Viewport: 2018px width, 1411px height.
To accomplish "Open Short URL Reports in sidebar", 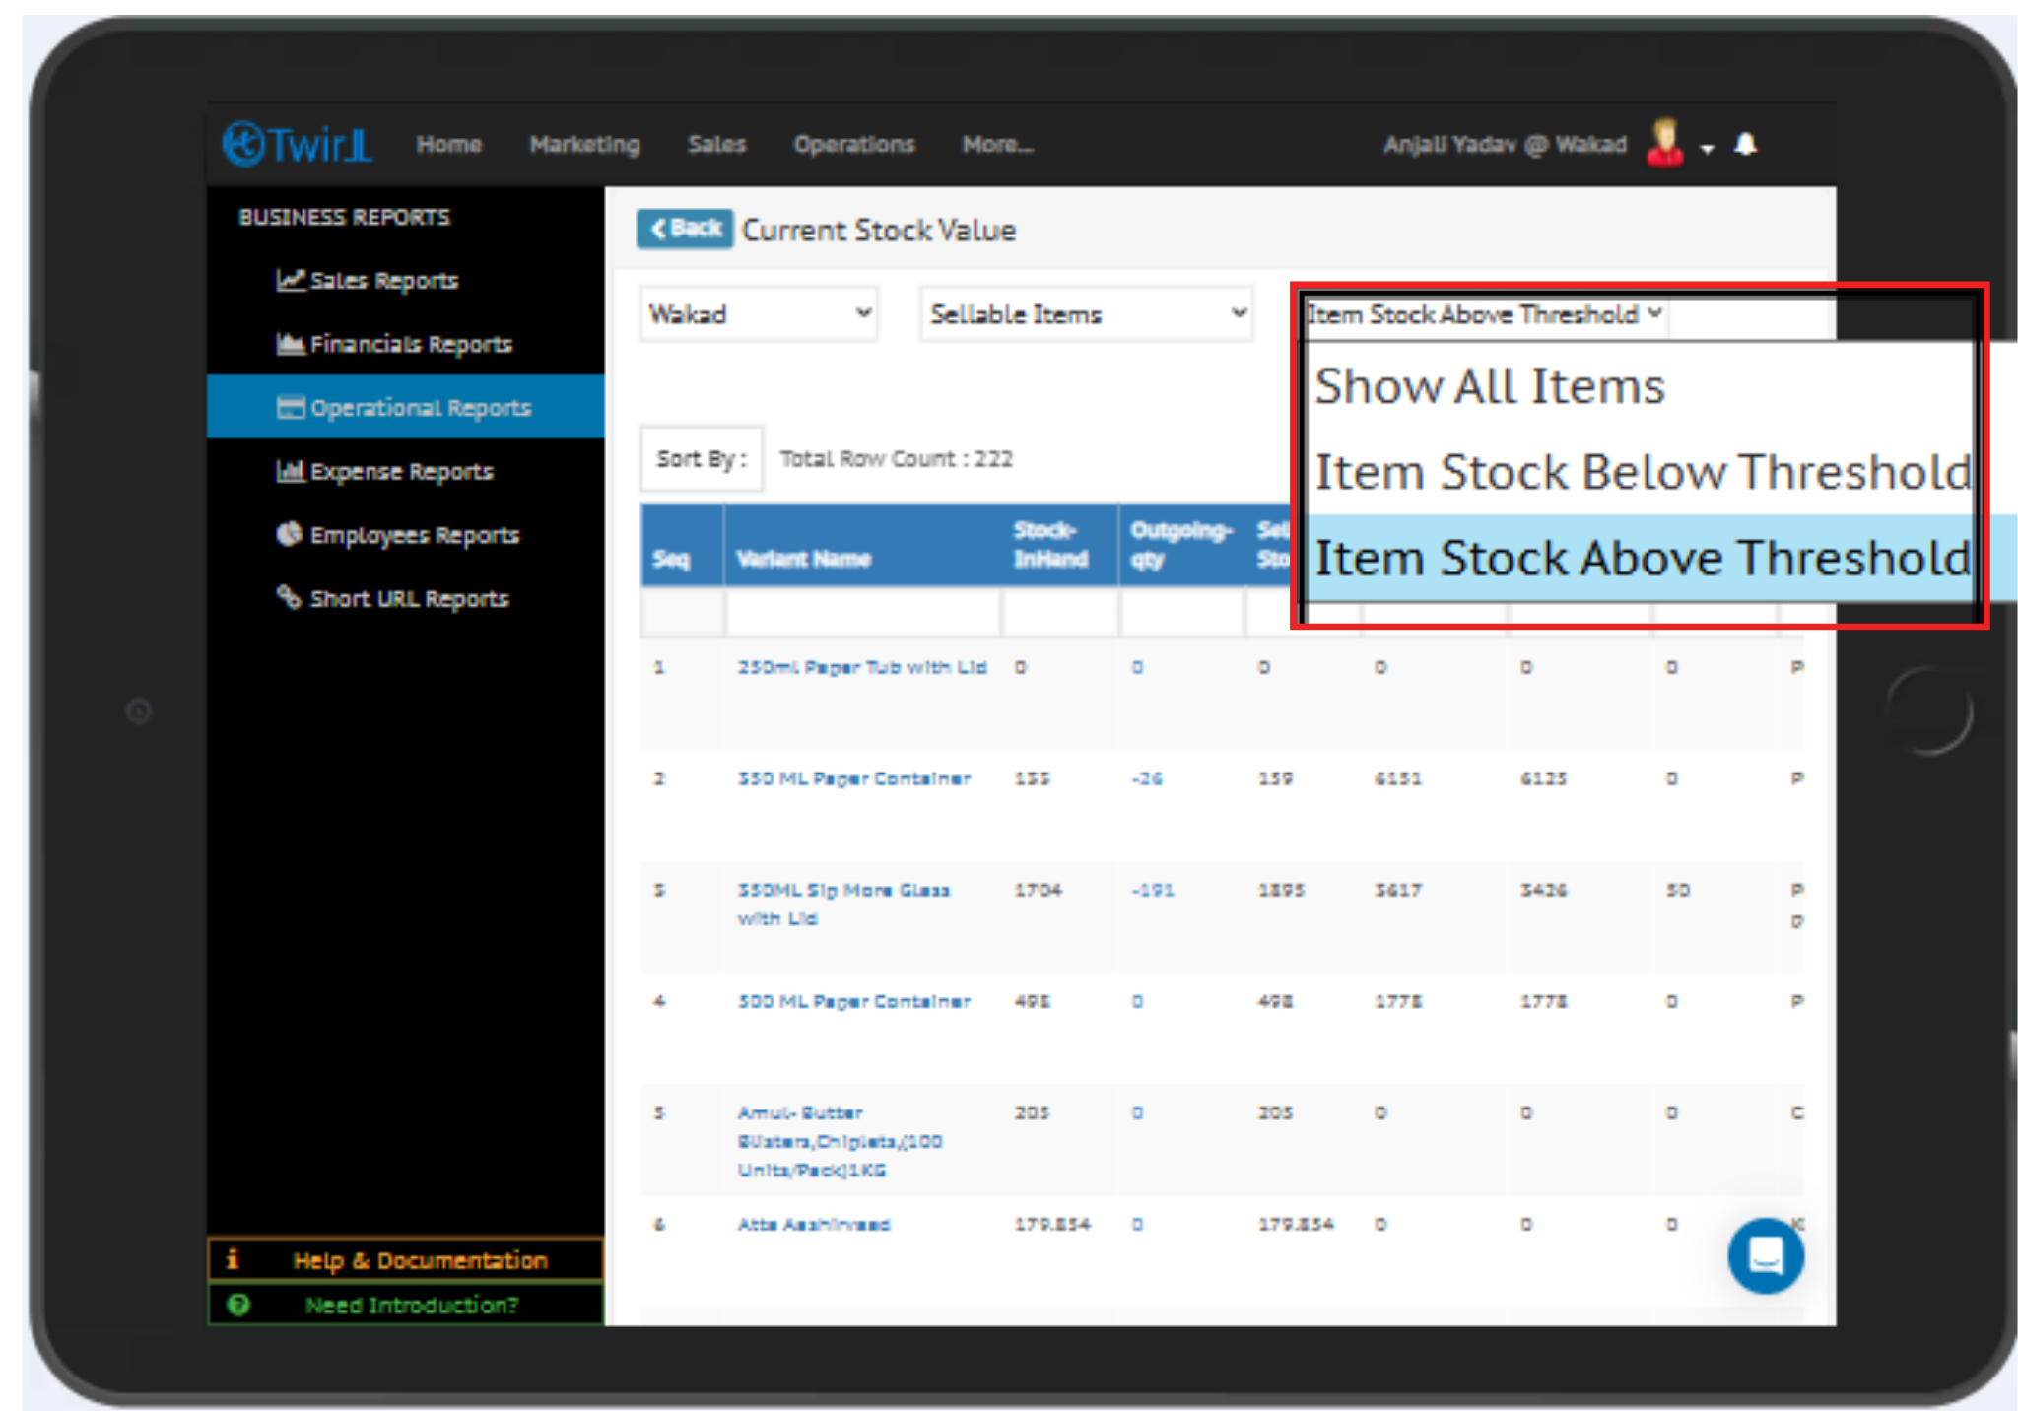I will 408,599.
